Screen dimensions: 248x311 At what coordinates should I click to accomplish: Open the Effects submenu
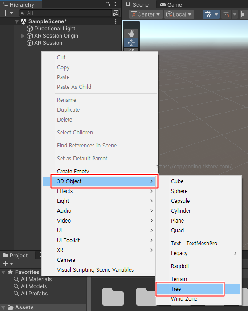pos(100,191)
